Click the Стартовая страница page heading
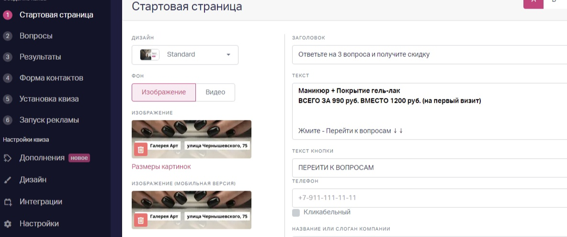The image size is (567, 237). 187,7
